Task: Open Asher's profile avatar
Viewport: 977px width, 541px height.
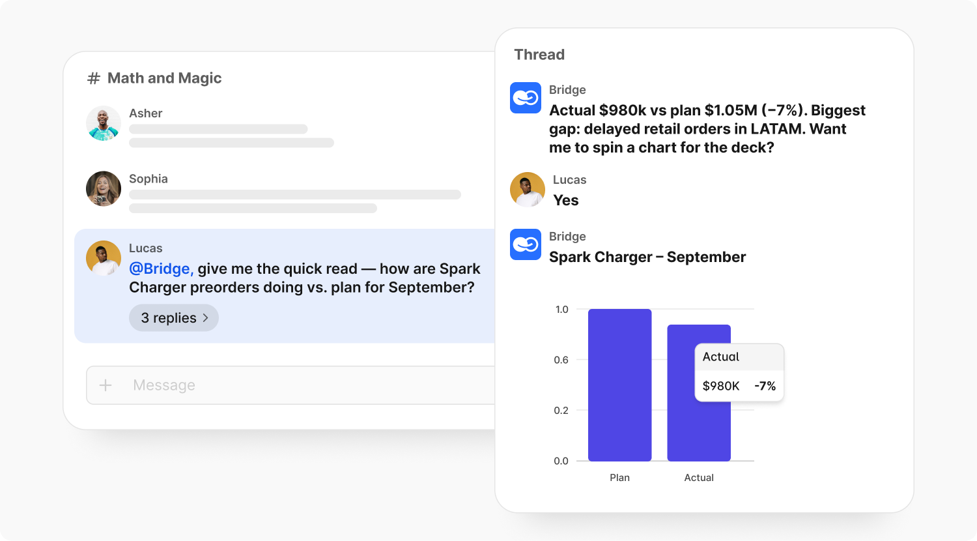Action: 104,123
